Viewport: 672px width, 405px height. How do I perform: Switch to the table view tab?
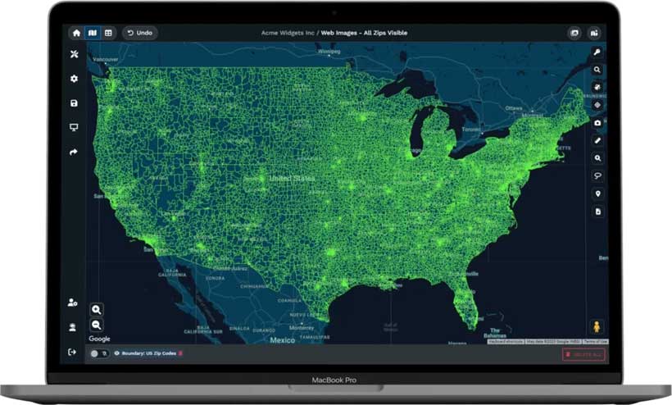[x=108, y=33]
